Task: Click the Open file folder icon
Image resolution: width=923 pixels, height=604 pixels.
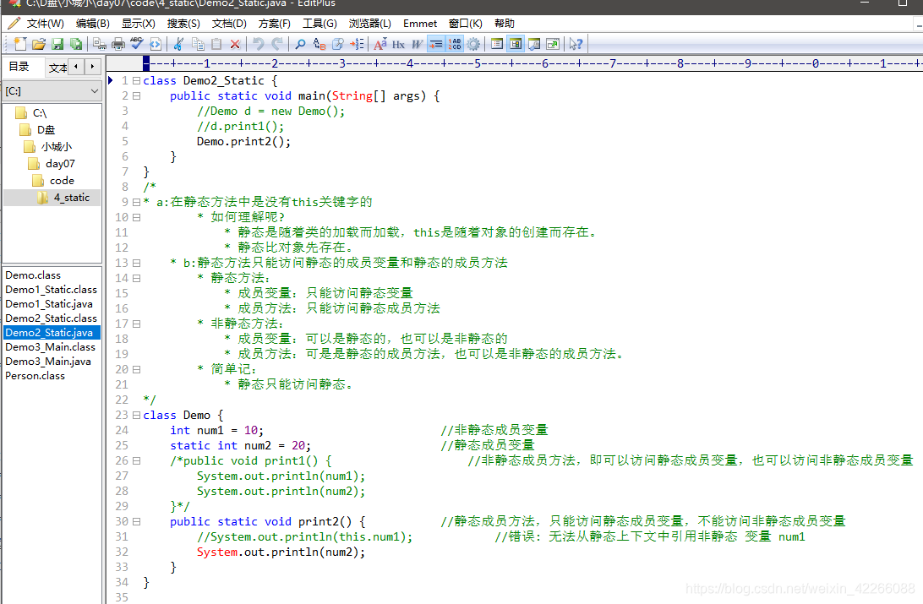Action: [39, 44]
